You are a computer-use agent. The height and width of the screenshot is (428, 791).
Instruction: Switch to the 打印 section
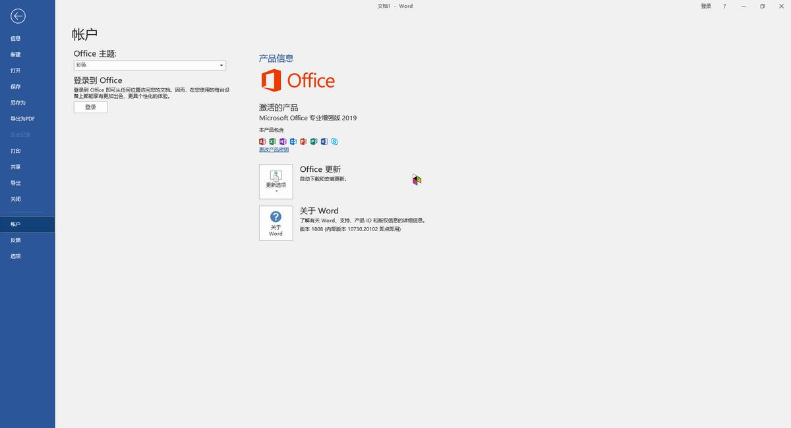(x=15, y=150)
